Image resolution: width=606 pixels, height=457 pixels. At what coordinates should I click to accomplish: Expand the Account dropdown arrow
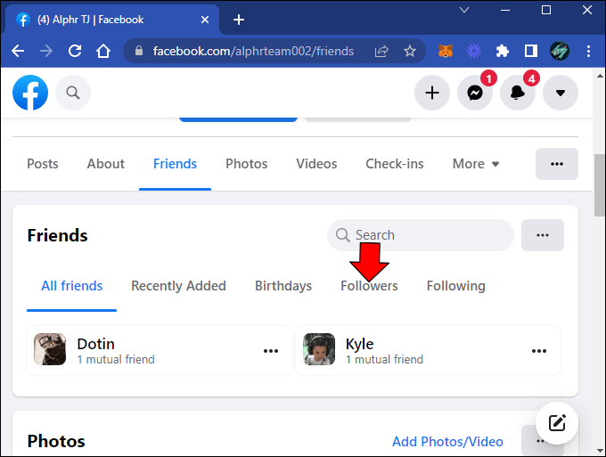(561, 93)
